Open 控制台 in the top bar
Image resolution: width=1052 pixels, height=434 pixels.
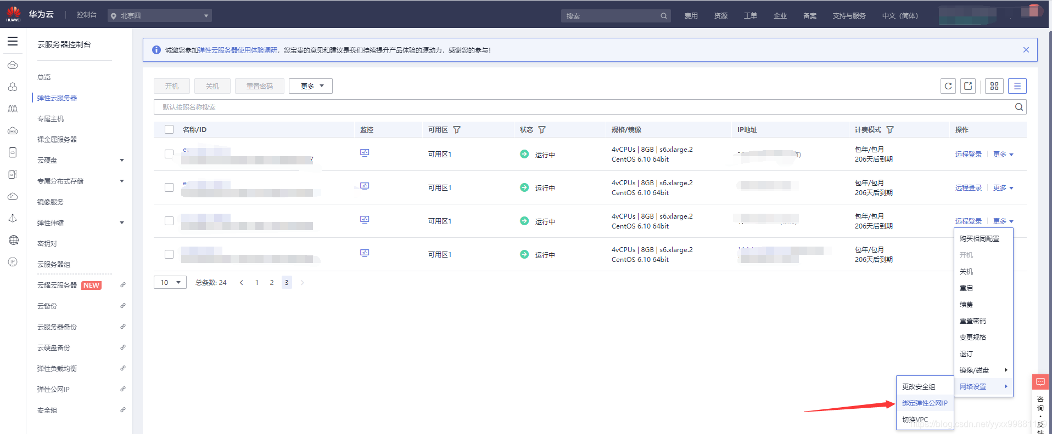click(x=86, y=15)
